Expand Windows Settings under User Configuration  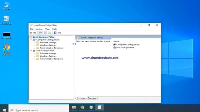34,56
